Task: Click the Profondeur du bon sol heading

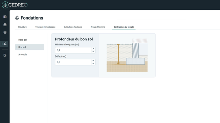Action: pos(74,39)
